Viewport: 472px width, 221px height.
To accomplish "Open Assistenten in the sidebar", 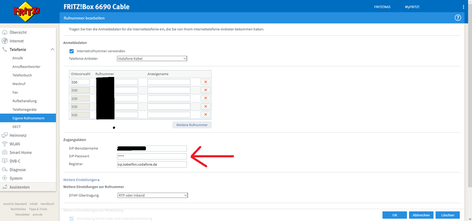I will 19,187.
